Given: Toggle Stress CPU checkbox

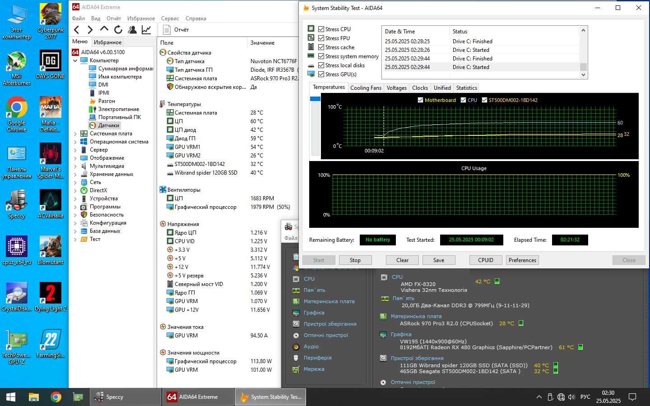Looking at the screenshot, I should (x=321, y=29).
